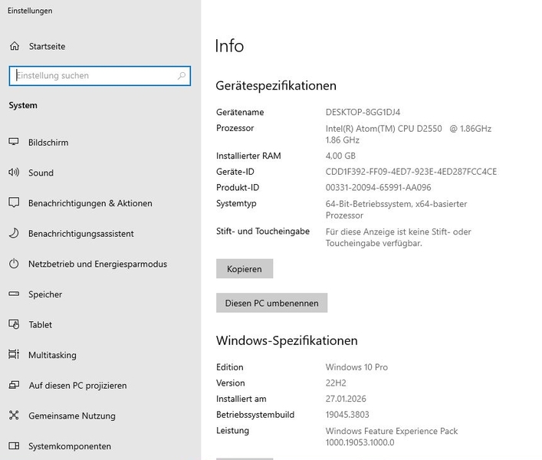Click the monitor icon for Bildschirm
Image resolution: width=542 pixels, height=460 pixels.
[x=14, y=143]
